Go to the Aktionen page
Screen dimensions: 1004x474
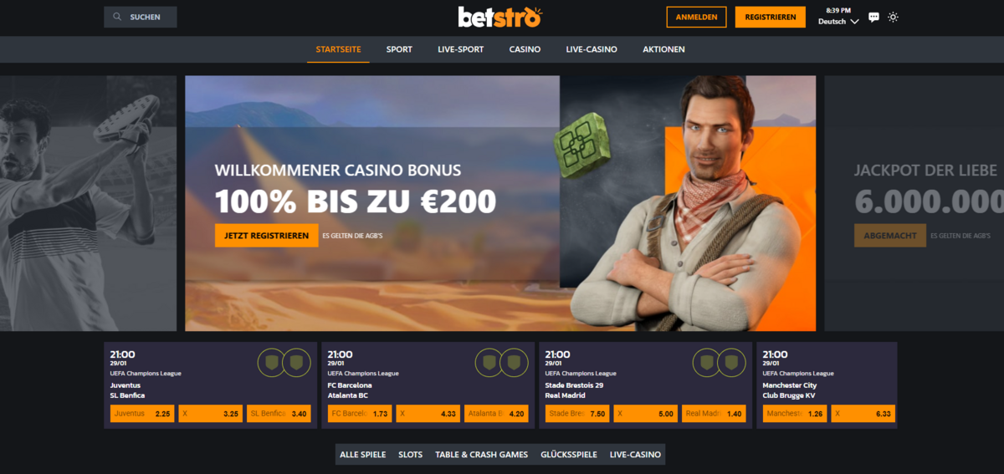pyautogui.click(x=663, y=49)
